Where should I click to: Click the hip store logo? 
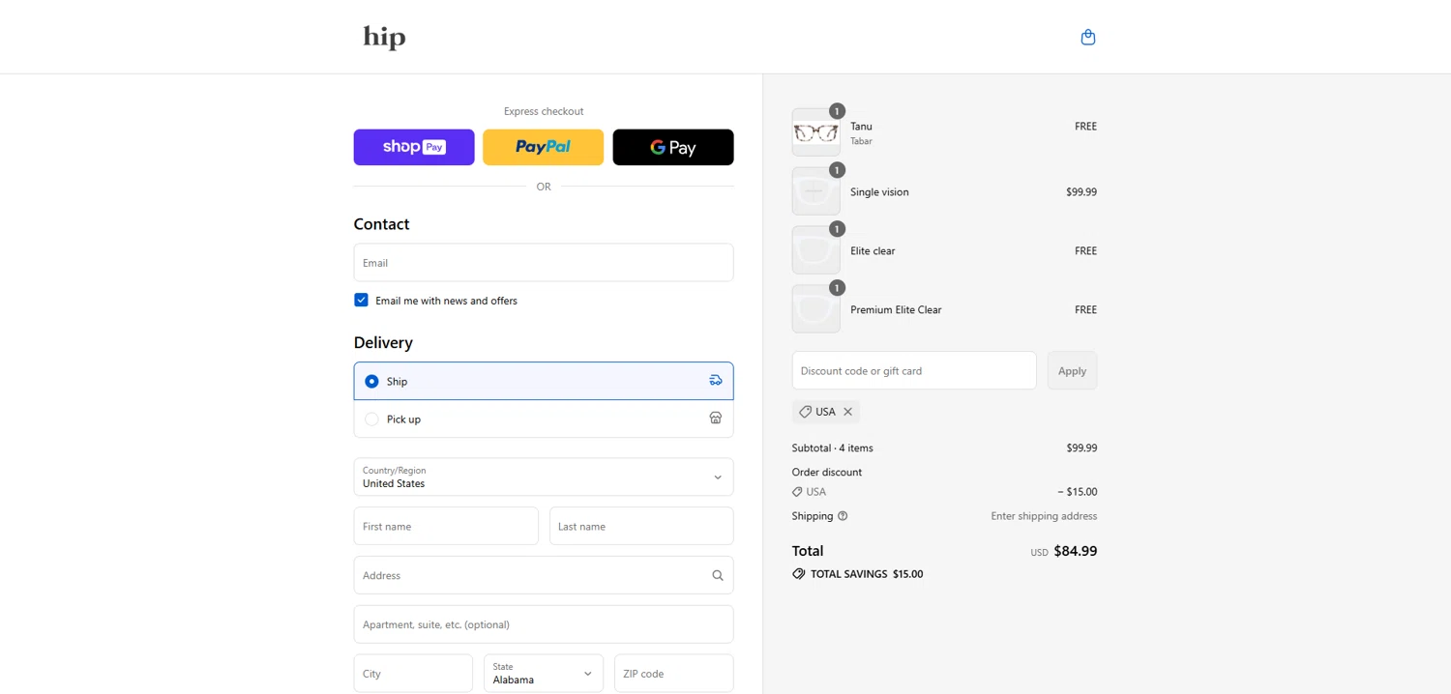coord(384,37)
